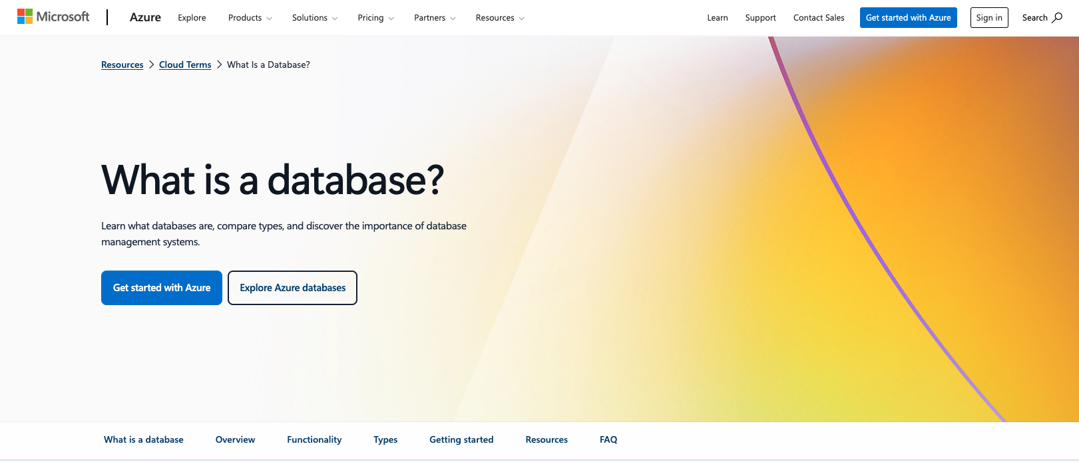Click hero Get started with Azure button
Screen dimensions: 1079x462
162,288
